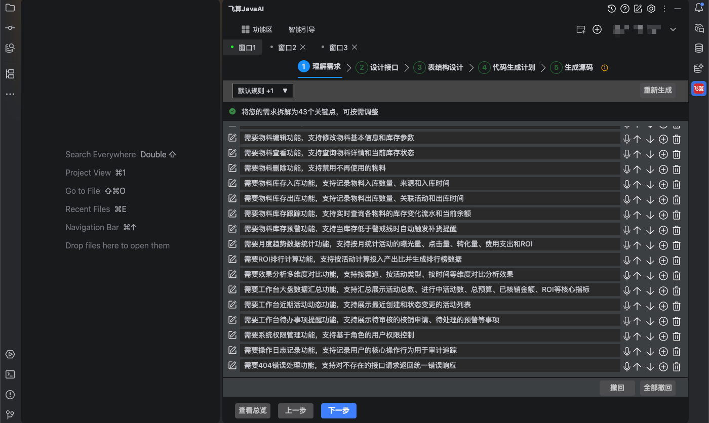Switch to the 窗口2 tab

pyautogui.click(x=287, y=48)
